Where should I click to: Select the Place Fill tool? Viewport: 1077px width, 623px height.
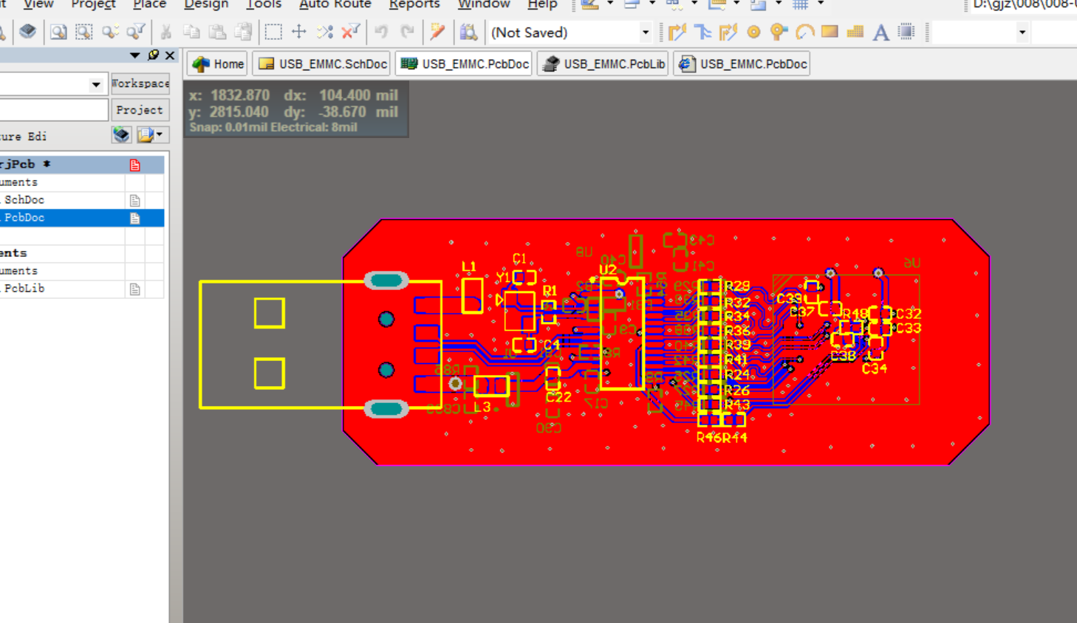(830, 32)
